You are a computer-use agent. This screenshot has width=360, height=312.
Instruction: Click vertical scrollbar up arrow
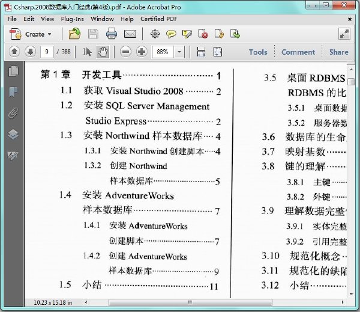351,69
